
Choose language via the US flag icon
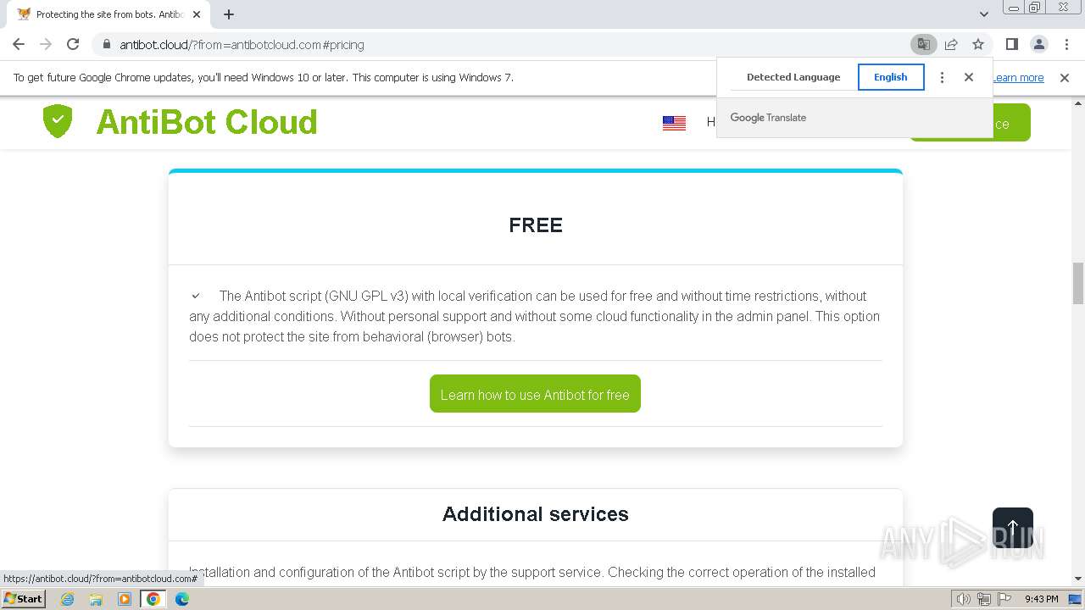(x=674, y=123)
